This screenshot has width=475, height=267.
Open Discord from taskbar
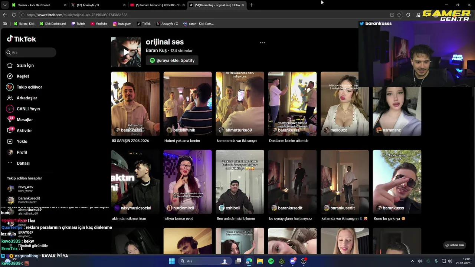[x=293, y=261]
